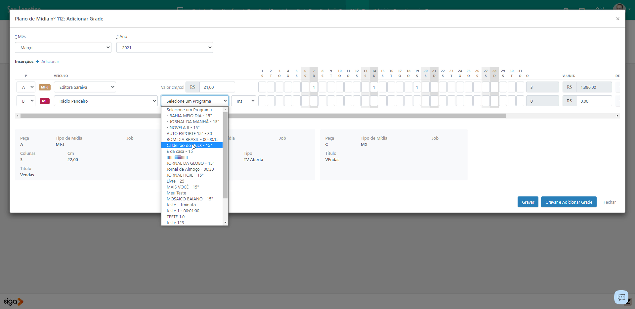Click the siga logo at bottom left
The width and height of the screenshot is (635, 309).
(13, 301)
